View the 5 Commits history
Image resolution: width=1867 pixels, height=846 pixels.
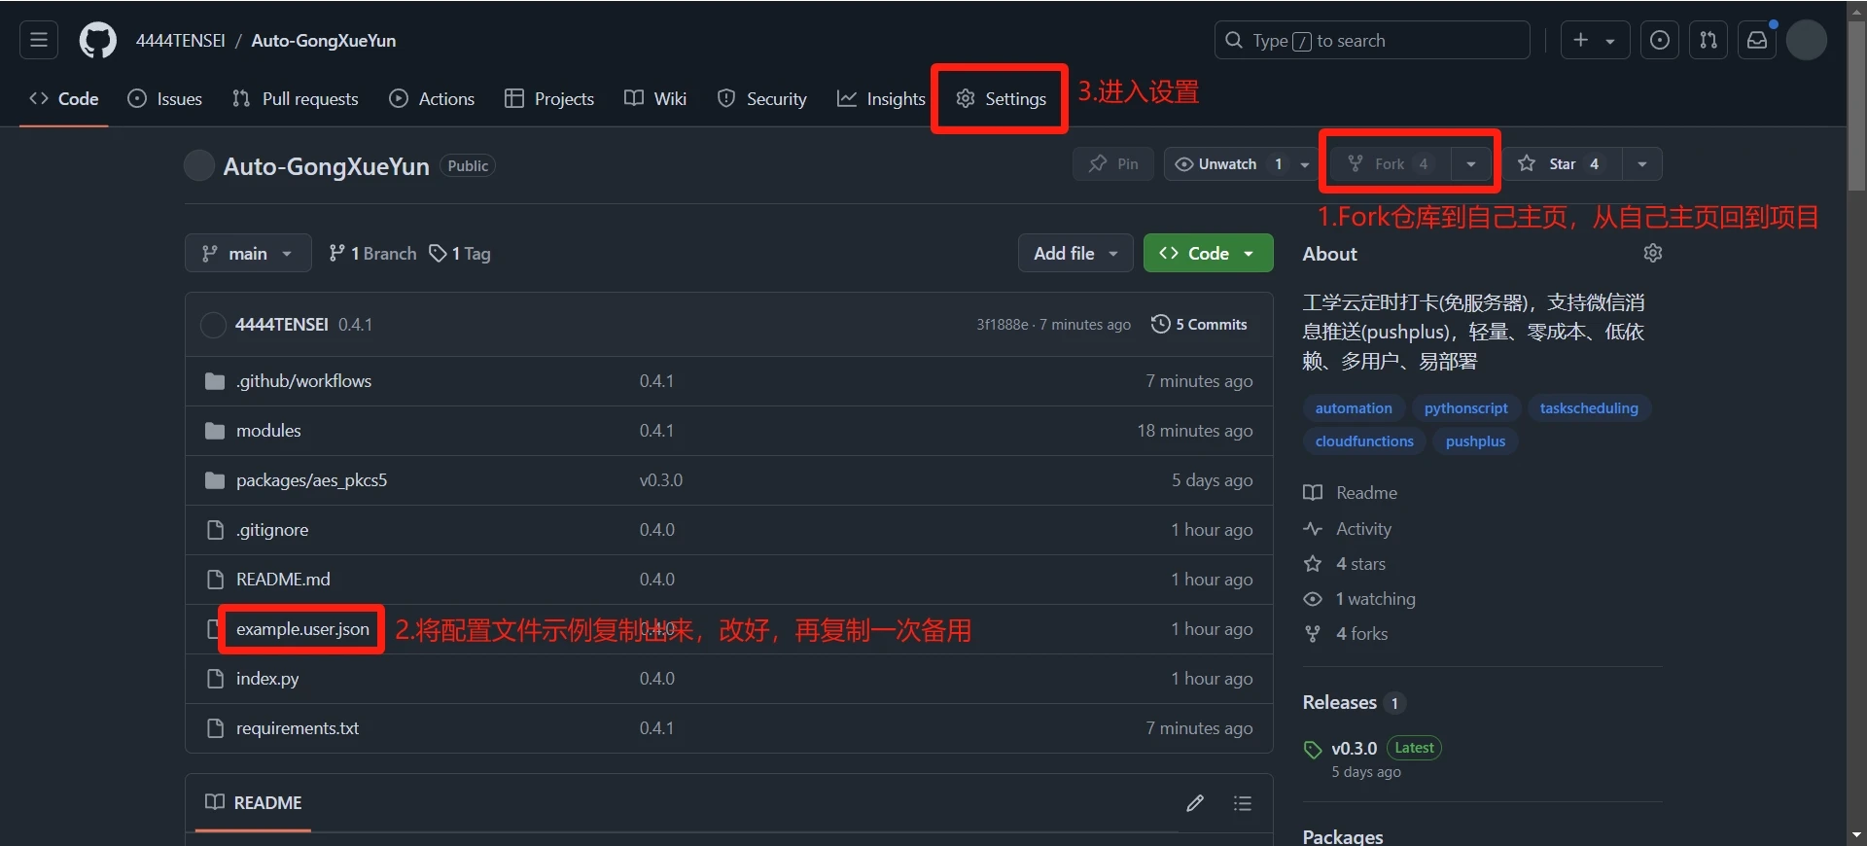pyautogui.click(x=1199, y=325)
